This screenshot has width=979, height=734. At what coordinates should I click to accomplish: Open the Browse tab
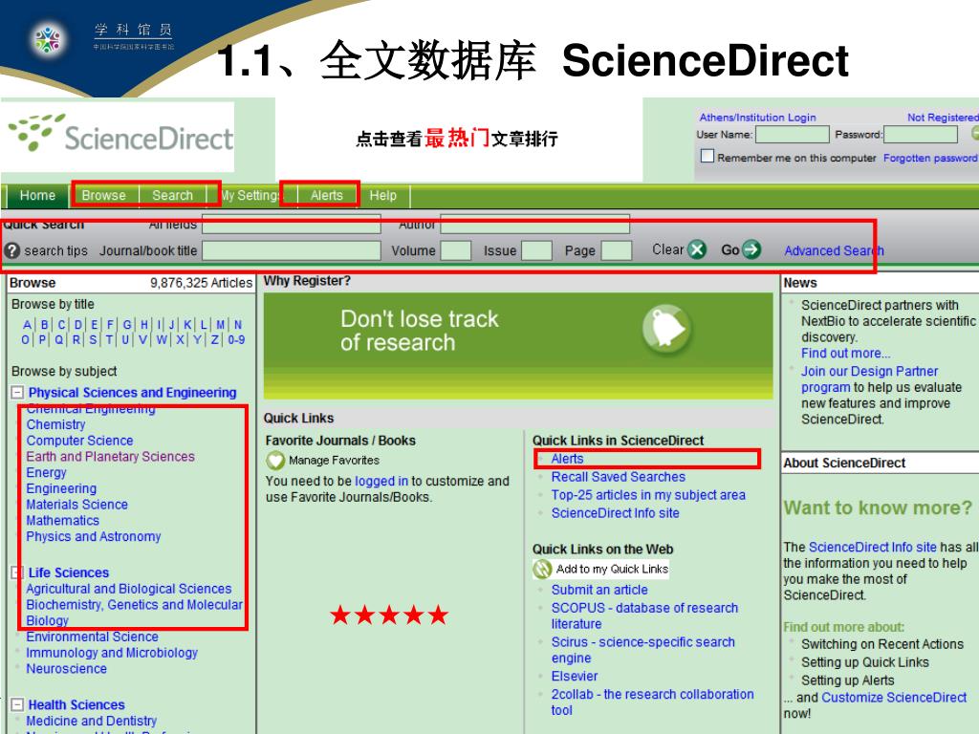point(103,195)
